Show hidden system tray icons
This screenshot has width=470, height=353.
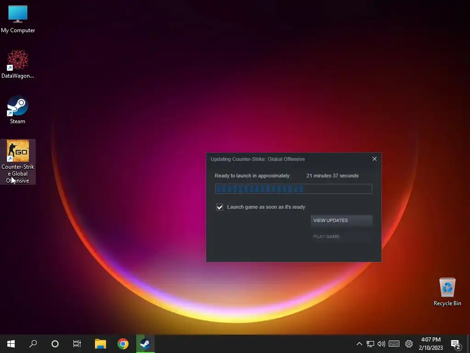click(x=359, y=344)
